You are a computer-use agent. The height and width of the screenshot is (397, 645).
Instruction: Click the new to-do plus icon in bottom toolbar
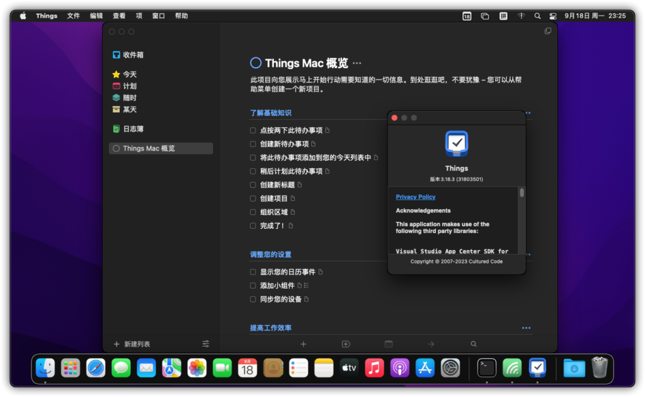303,344
